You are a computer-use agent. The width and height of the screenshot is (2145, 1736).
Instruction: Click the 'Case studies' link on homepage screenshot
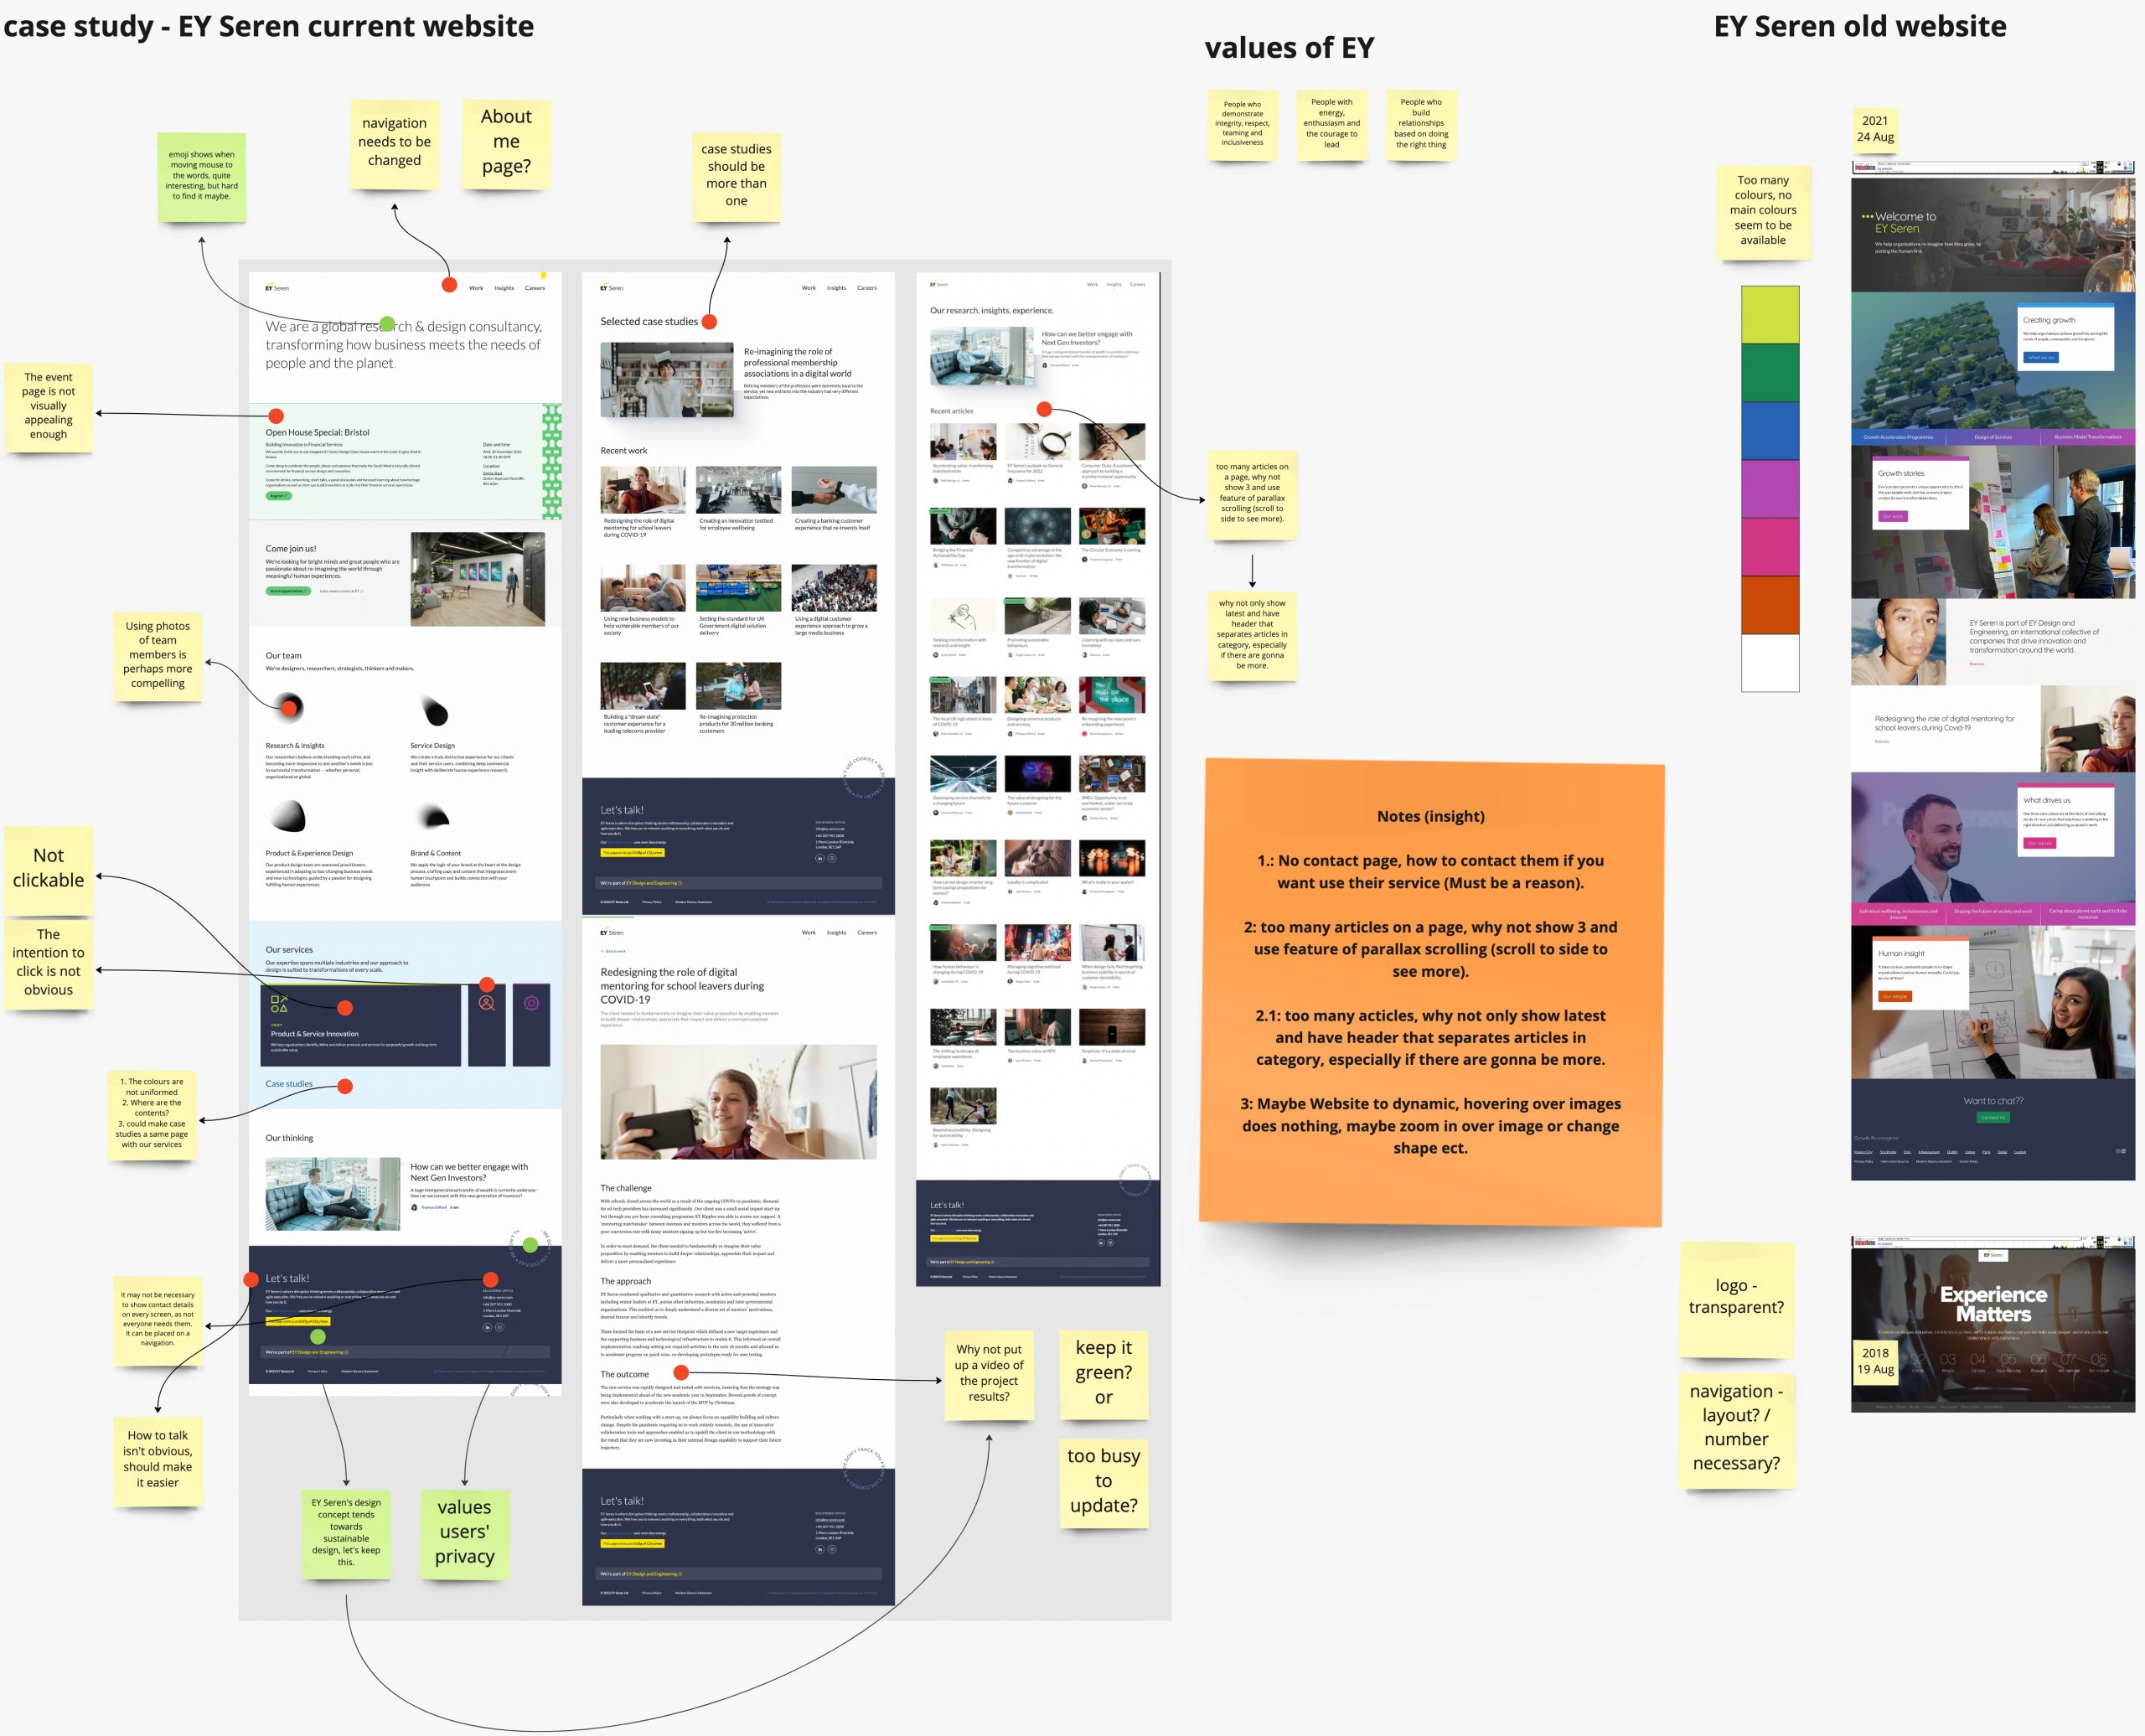[x=289, y=1084]
